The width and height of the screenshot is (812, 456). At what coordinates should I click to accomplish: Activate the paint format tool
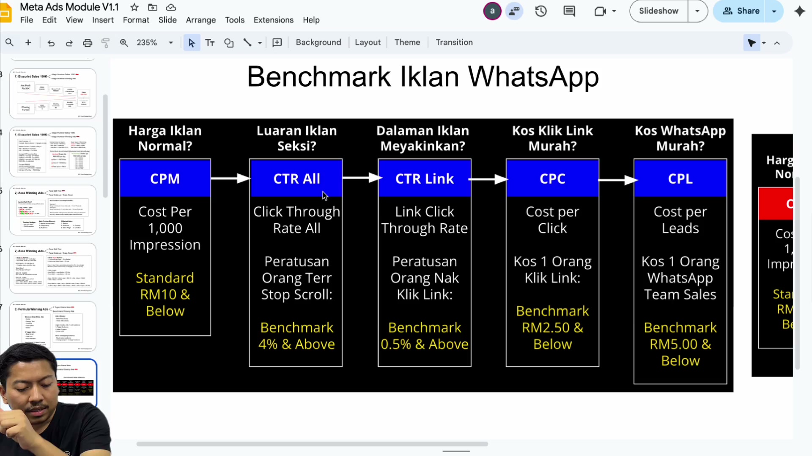pyautogui.click(x=105, y=43)
